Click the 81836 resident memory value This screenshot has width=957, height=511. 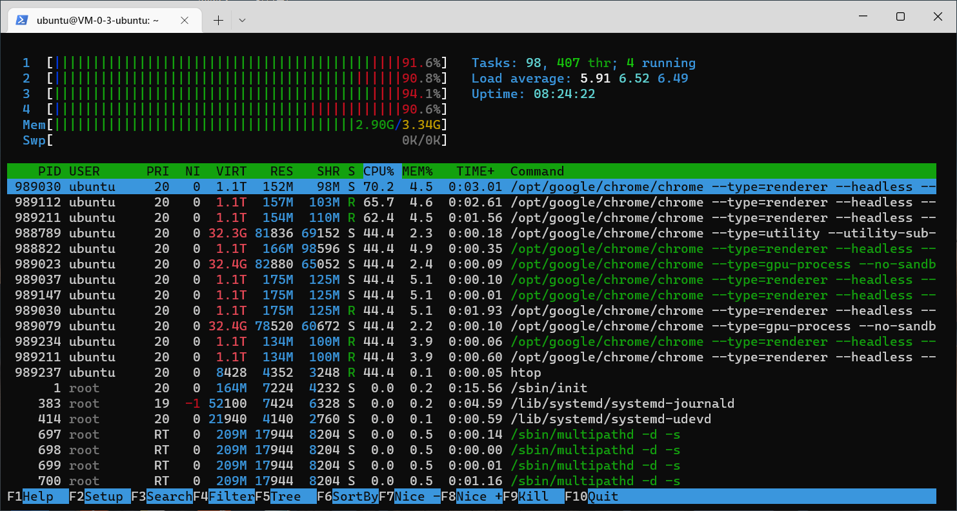click(x=274, y=233)
